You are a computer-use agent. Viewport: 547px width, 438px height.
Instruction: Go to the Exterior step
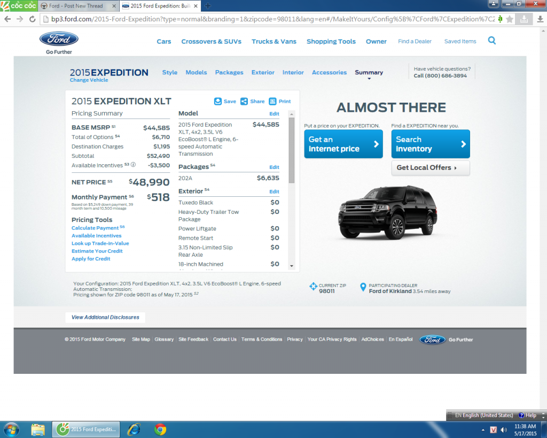point(263,72)
